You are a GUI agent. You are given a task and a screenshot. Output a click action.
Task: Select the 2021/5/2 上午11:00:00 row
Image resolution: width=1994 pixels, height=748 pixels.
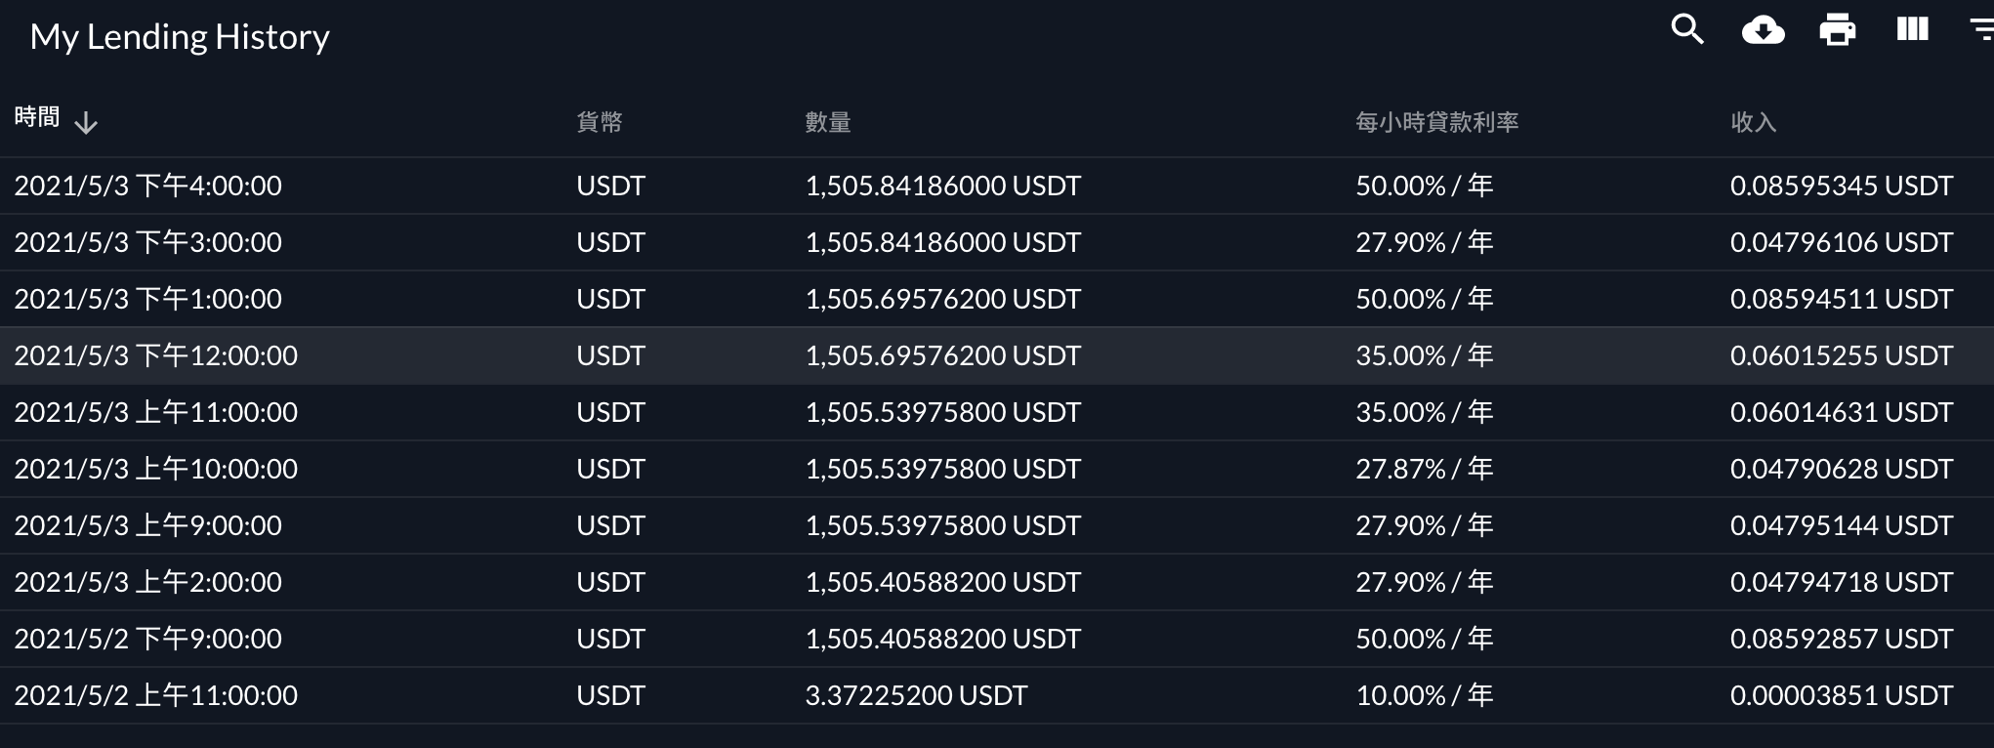point(997,695)
